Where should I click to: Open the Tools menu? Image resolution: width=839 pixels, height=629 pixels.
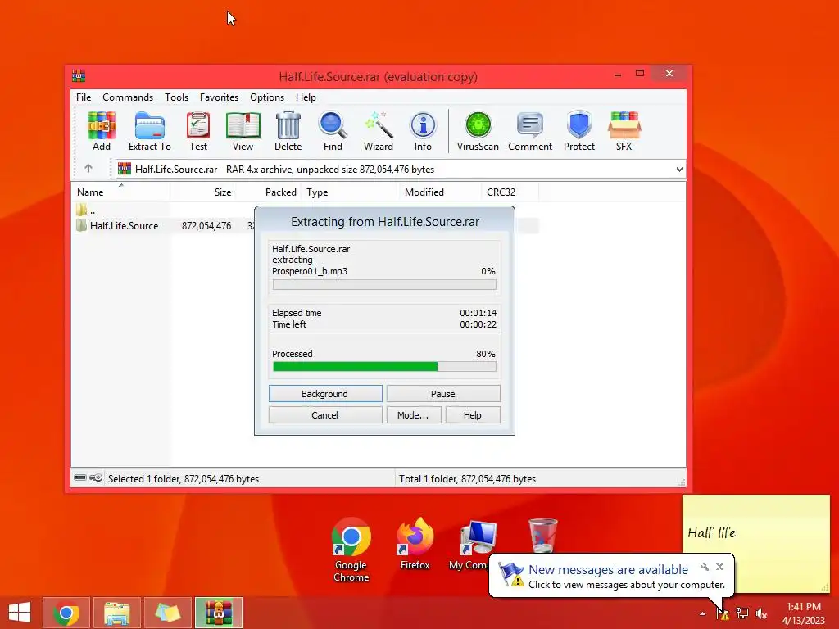point(177,97)
